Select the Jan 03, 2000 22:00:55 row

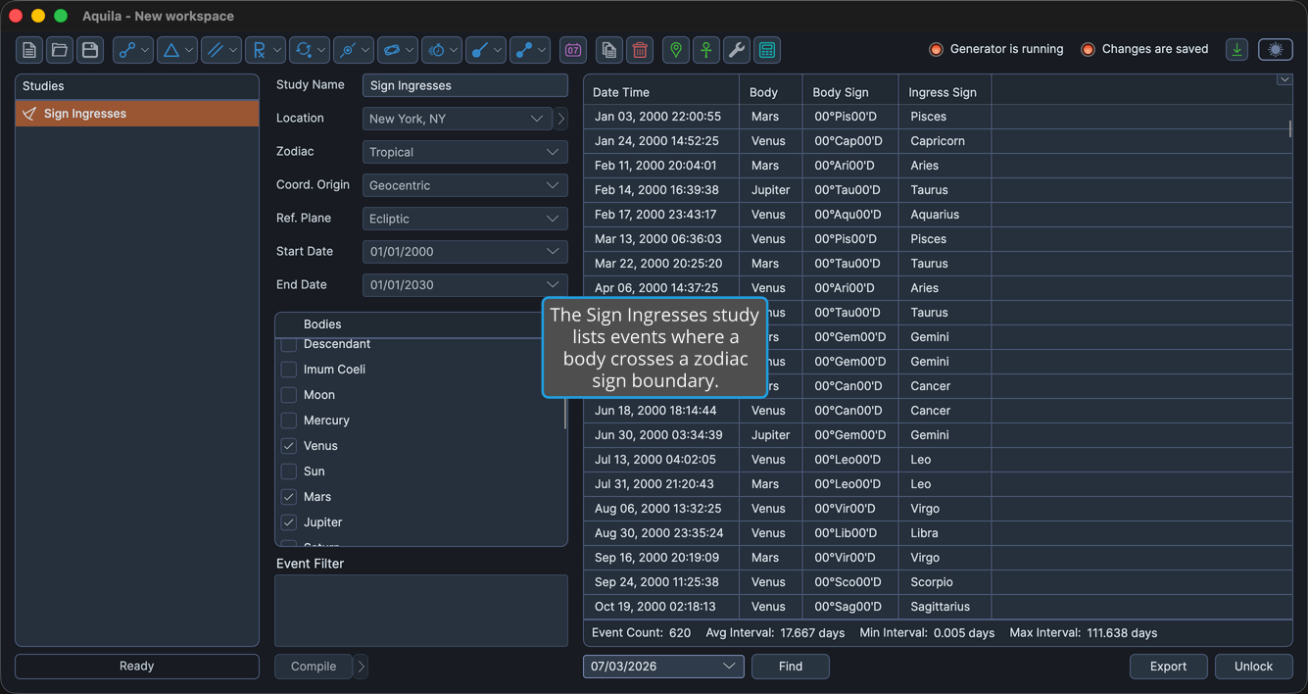pyautogui.click(x=938, y=117)
